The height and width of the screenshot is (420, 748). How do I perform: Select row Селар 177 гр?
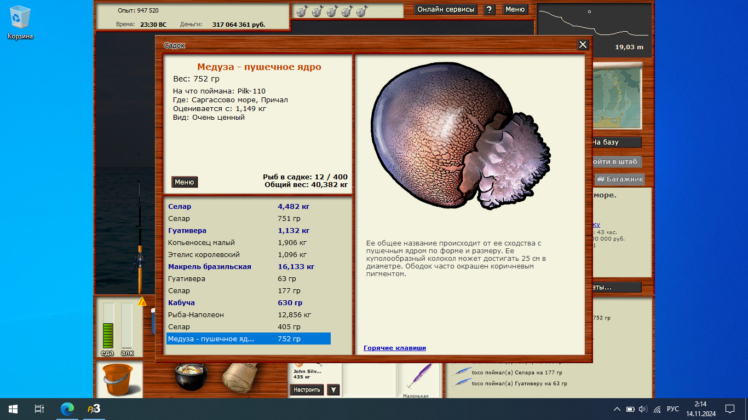[x=249, y=291]
